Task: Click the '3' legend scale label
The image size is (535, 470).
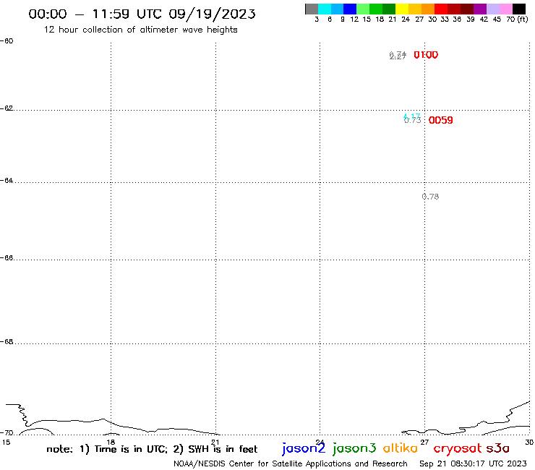Action: tap(317, 20)
